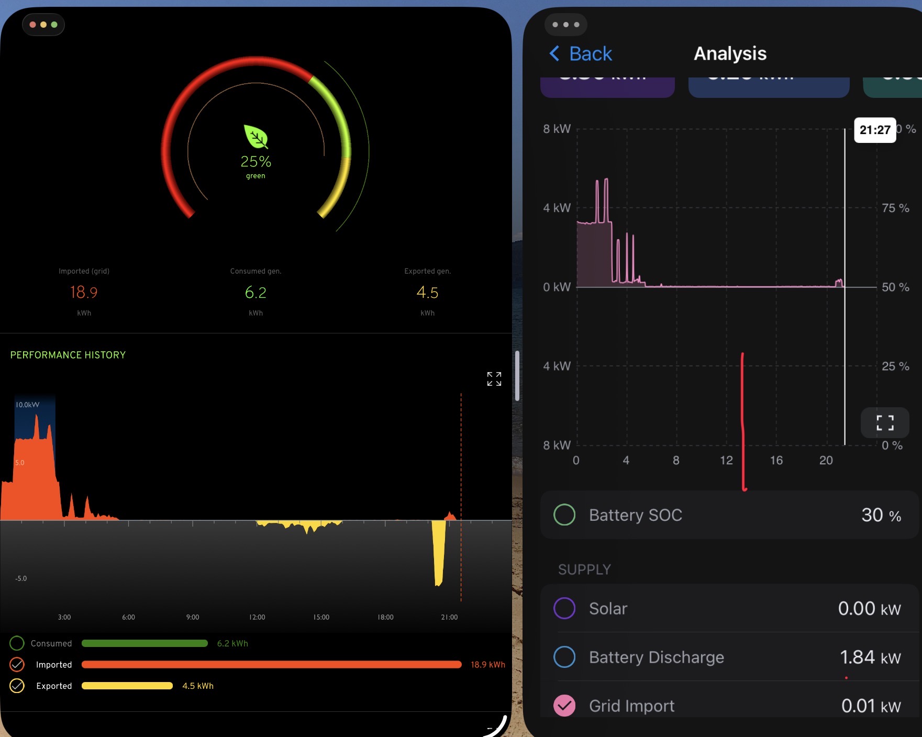Screen dimensions: 922x737
Task: Click the left panel vertical scrollbar
Action: [x=517, y=375]
